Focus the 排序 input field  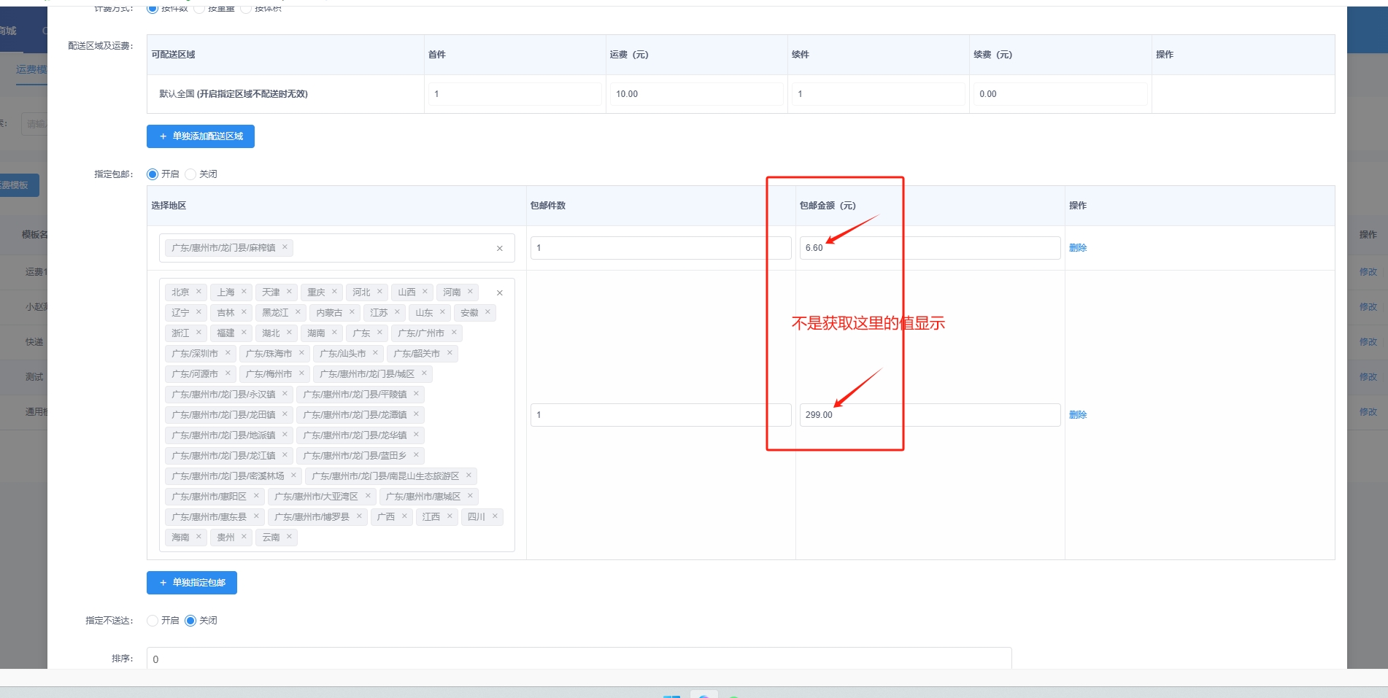(x=579, y=658)
